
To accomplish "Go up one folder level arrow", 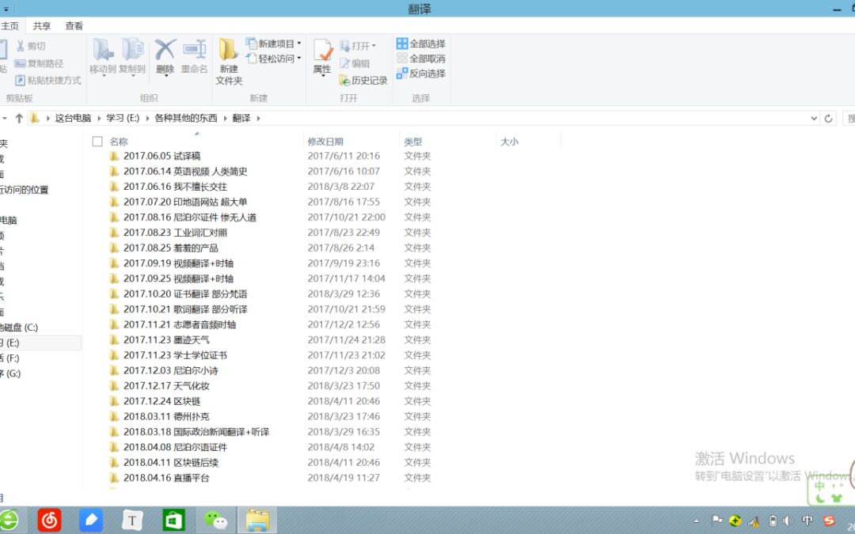I will (x=19, y=118).
